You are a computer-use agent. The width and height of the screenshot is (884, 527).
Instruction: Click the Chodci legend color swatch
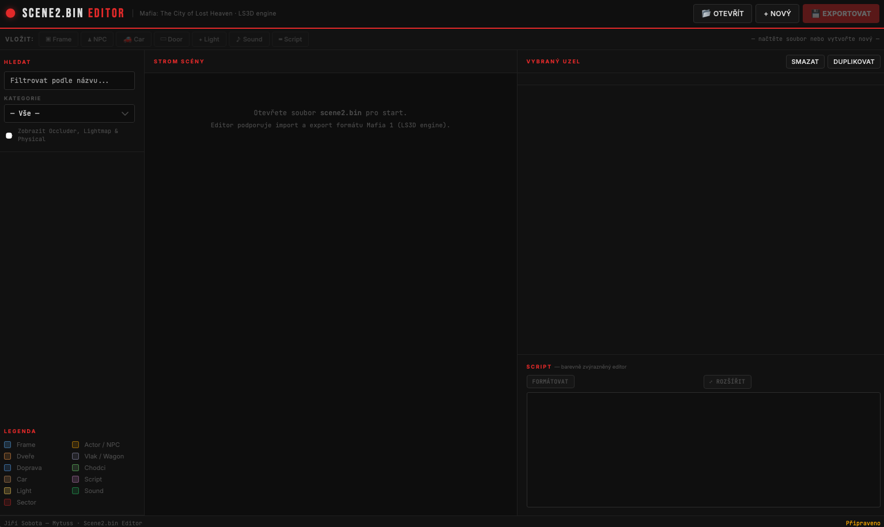point(75,468)
